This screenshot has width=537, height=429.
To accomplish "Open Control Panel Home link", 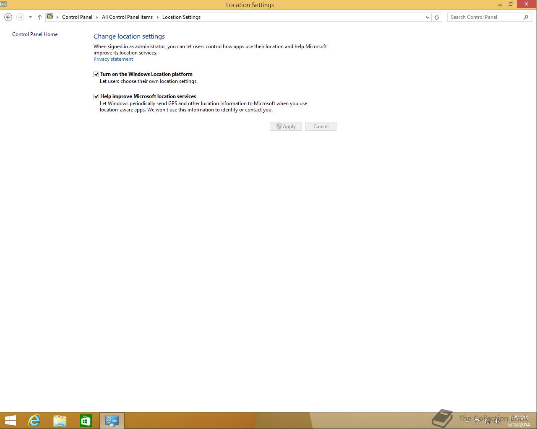I will point(35,34).
